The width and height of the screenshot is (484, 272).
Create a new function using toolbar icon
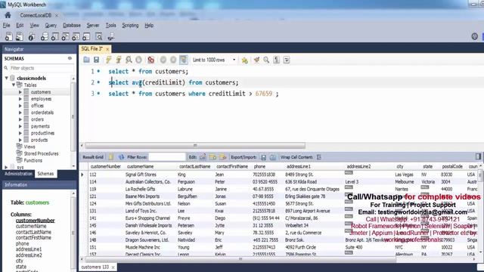[x=86, y=37]
